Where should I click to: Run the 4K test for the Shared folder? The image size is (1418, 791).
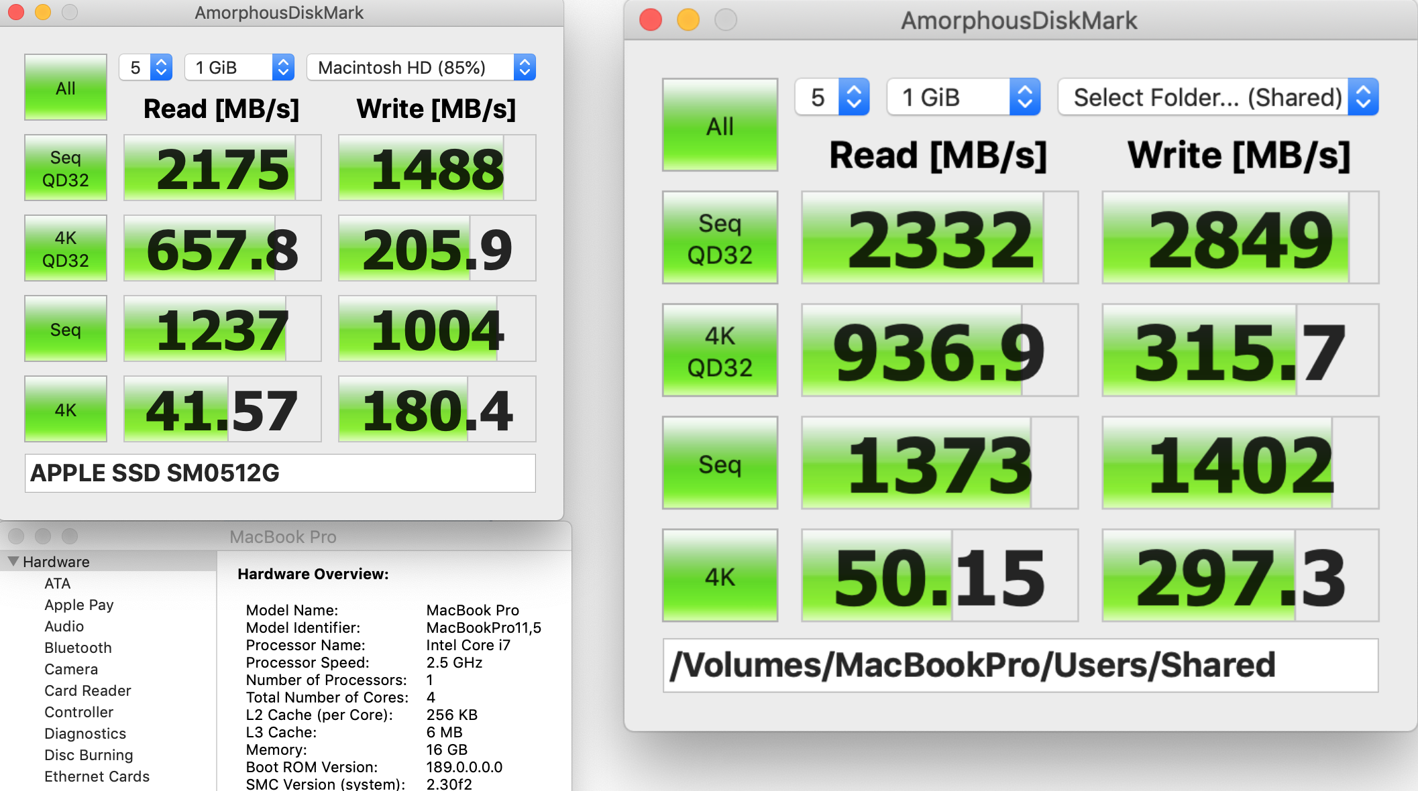(719, 575)
